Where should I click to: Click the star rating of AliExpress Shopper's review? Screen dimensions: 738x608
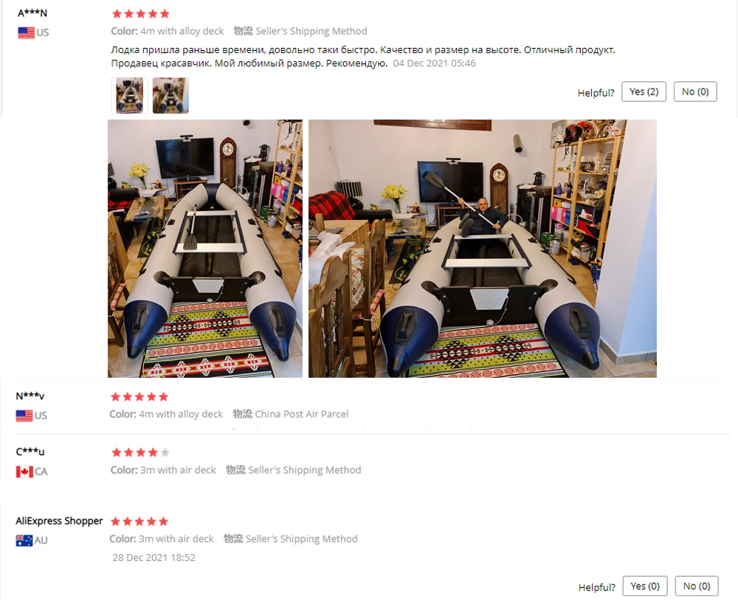pyautogui.click(x=139, y=522)
